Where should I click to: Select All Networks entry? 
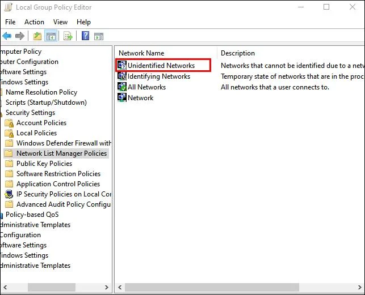pyautogui.click(x=146, y=87)
